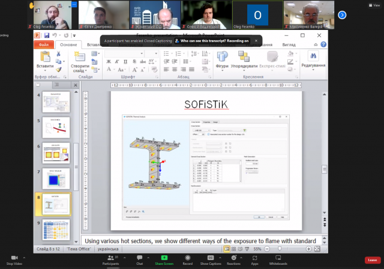384x269 pixels.
Task: Open the line spacing dropdown
Action: (x=195, y=53)
